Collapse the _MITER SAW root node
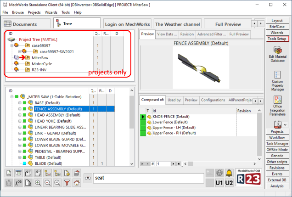The image size is (292, 197). point(12,97)
